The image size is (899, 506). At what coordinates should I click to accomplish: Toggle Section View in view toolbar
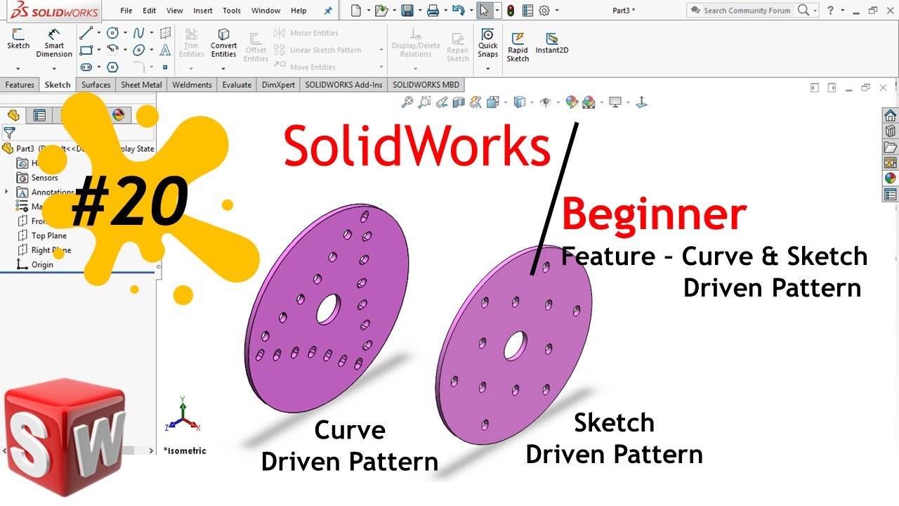459,103
